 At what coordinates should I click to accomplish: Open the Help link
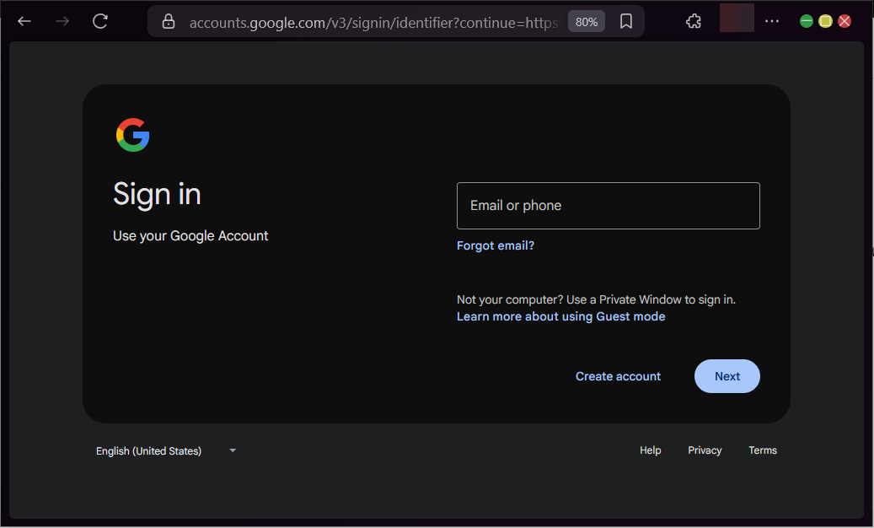[x=650, y=450]
